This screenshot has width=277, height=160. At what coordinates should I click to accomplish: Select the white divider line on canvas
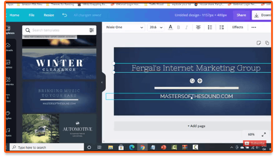click(x=196, y=88)
